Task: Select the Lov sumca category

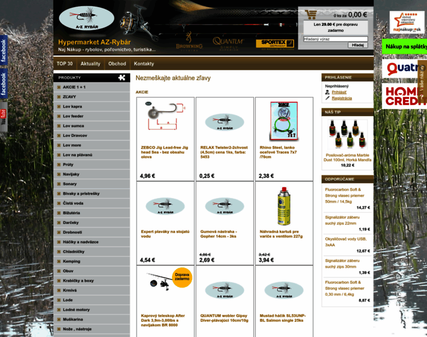Action: (x=92, y=126)
